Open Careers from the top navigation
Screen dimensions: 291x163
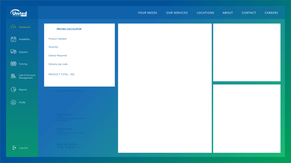(x=271, y=13)
